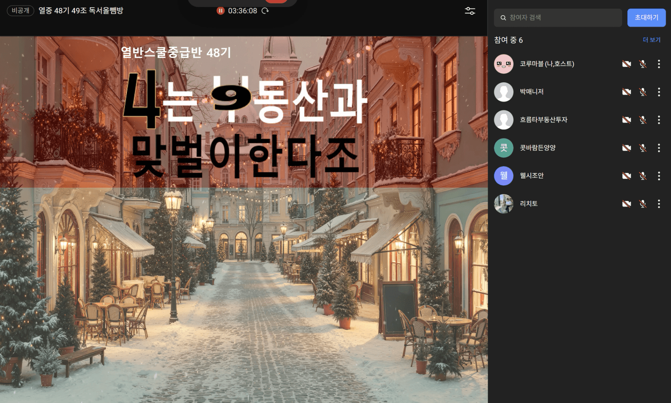Click the muted microphone icon for 웰시조안

643,176
